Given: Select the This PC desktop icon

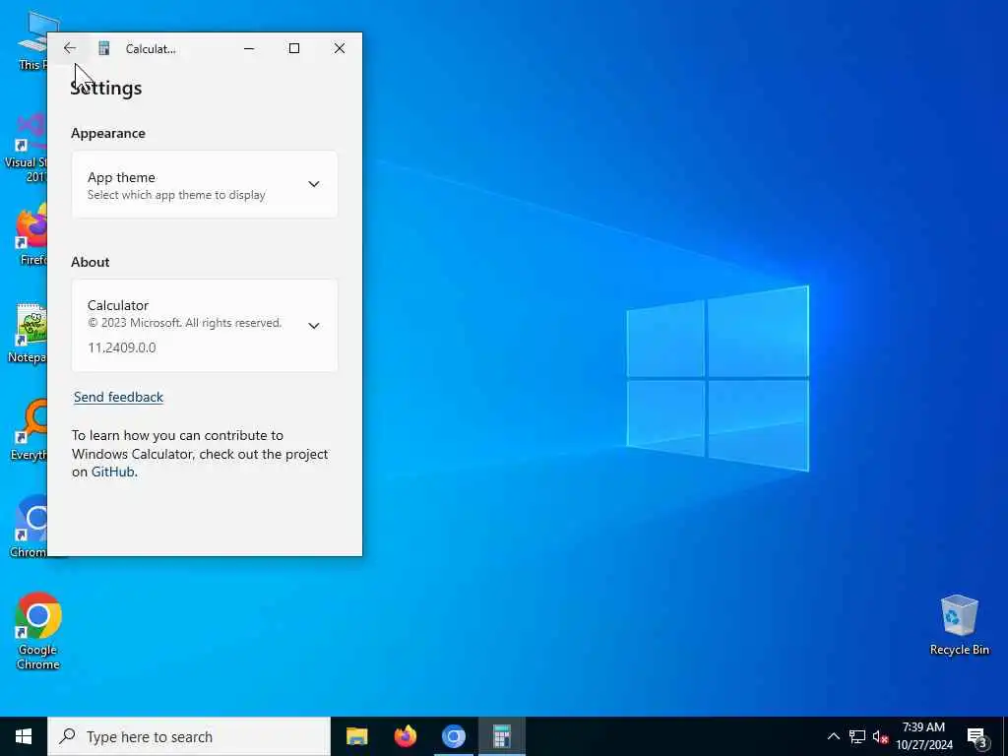Looking at the screenshot, I should 33,39.
